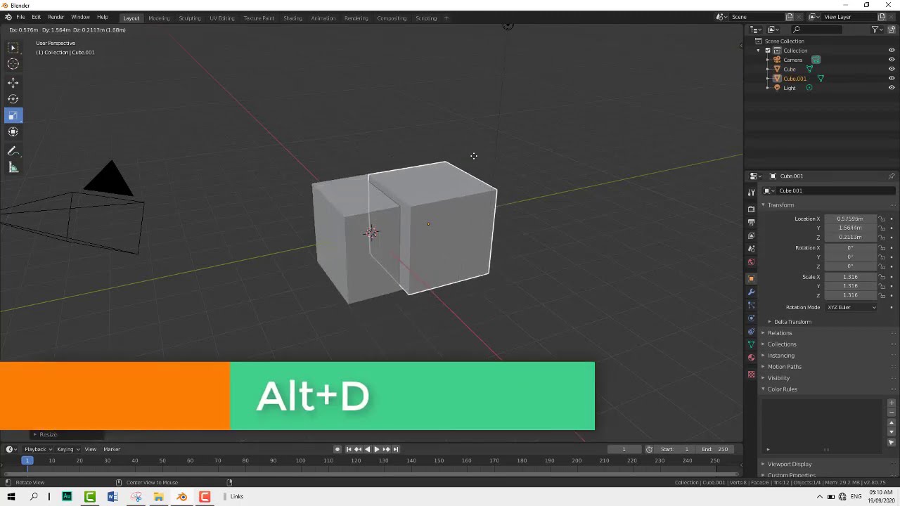The width and height of the screenshot is (900, 506).
Task: Select the Annotate pencil tool
Action: 13,151
